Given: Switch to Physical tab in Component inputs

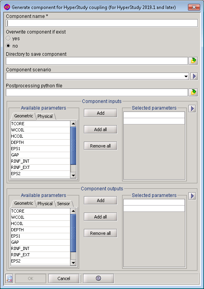Looking at the screenshot, I should click(45, 116).
